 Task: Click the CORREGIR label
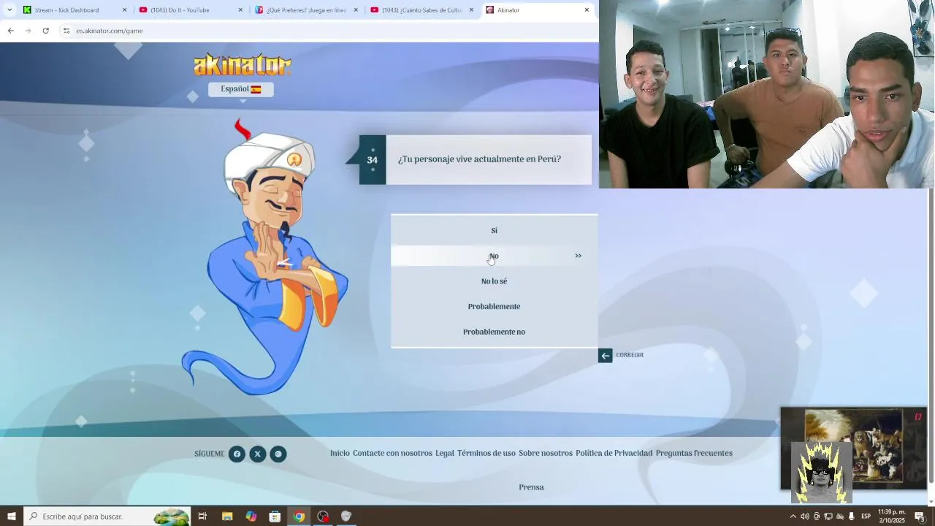[630, 355]
